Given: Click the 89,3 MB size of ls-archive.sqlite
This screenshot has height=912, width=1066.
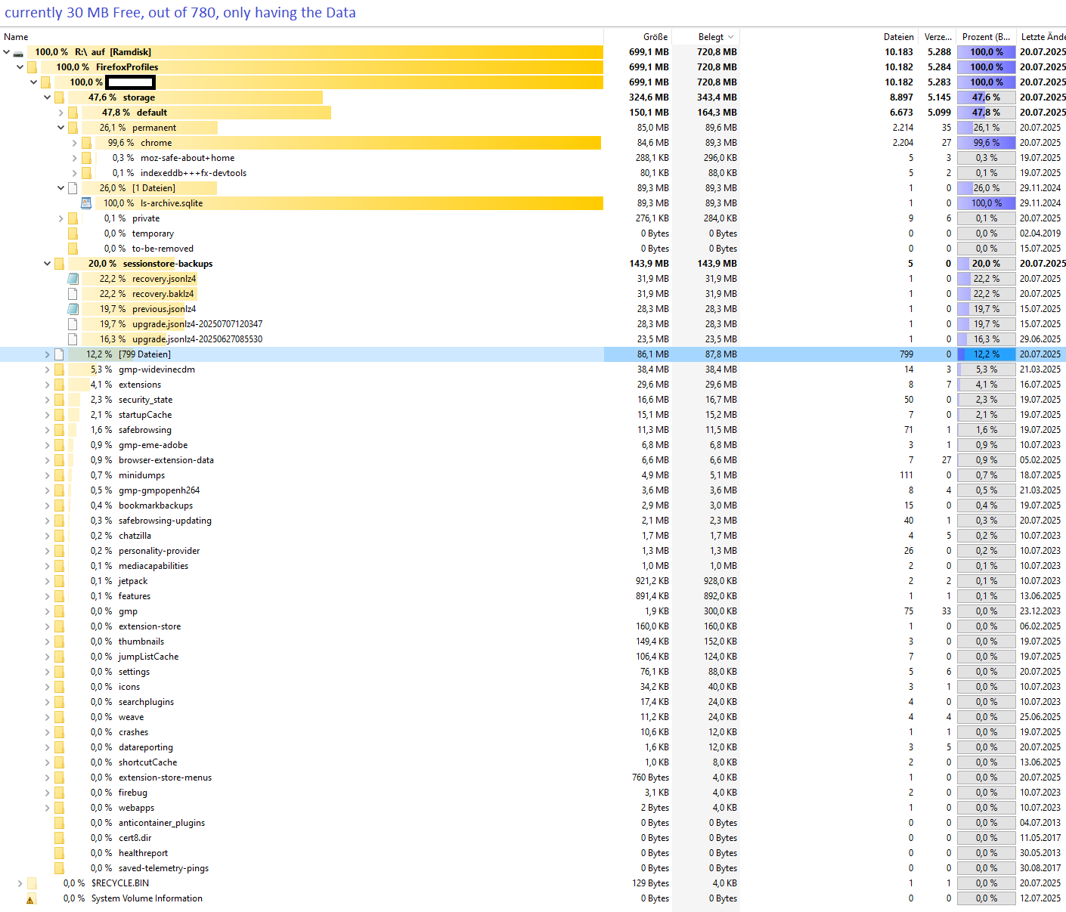Looking at the screenshot, I should (x=653, y=203).
